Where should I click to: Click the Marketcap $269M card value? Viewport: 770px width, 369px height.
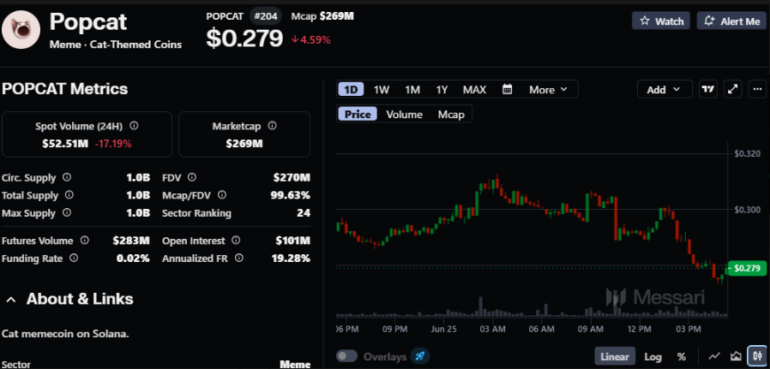pos(244,144)
